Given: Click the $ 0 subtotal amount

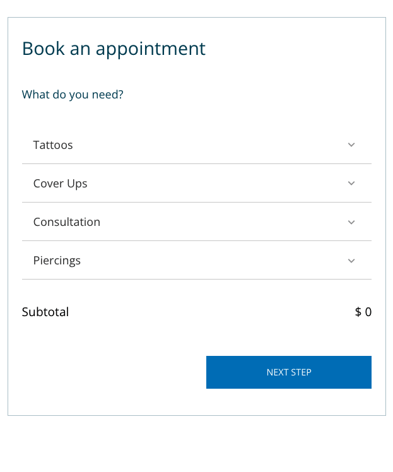Looking at the screenshot, I should tap(363, 312).
